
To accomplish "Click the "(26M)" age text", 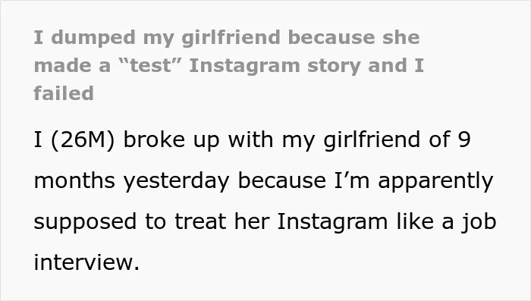I will point(83,140).
